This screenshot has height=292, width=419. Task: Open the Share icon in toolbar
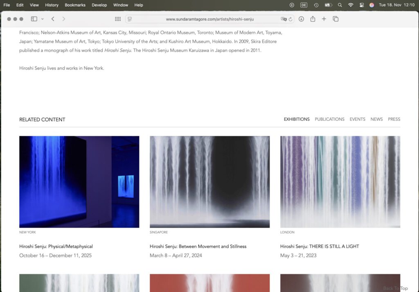point(313,19)
